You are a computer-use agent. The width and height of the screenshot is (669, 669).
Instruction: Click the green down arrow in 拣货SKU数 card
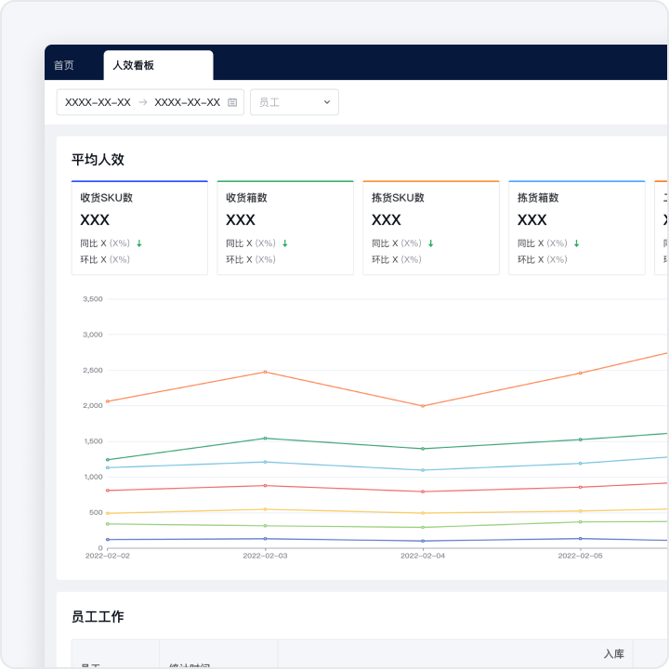(x=431, y=243)
